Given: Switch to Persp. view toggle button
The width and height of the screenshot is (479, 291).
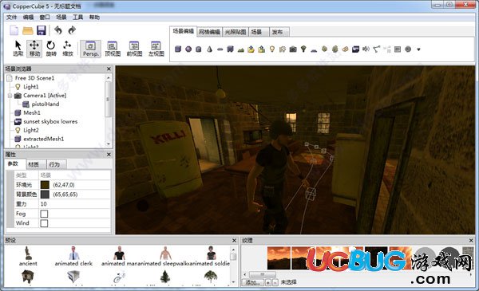Looking at the screenshot, I should point(90,49).
